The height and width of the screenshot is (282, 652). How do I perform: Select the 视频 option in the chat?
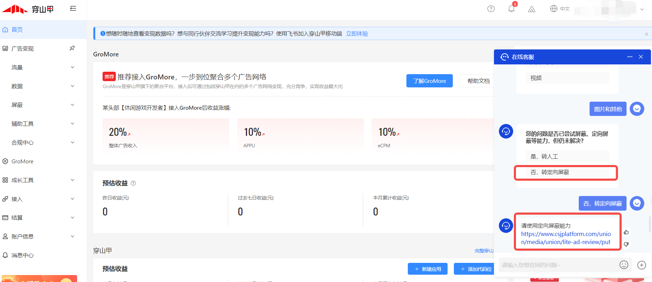(567, 78)
